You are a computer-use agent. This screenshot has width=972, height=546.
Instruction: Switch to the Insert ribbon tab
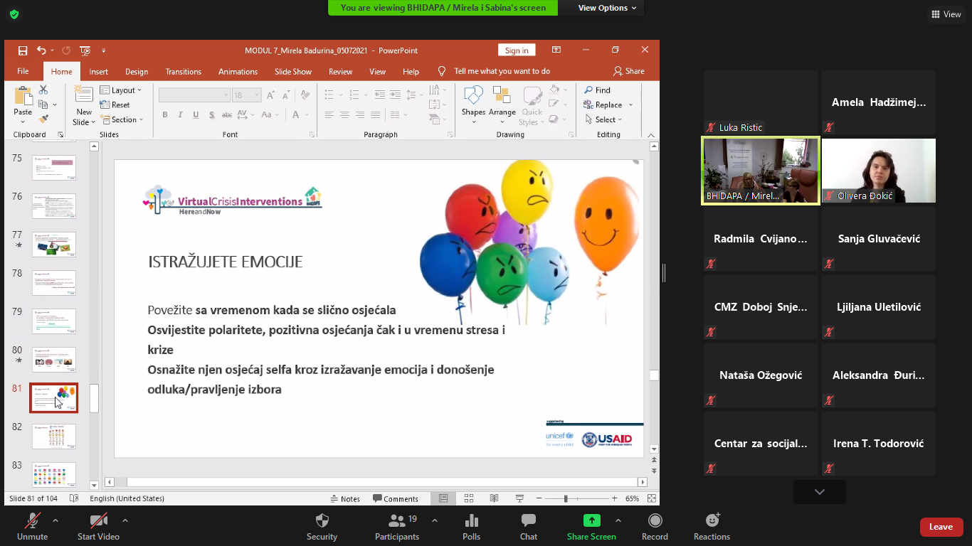(98, 71)
